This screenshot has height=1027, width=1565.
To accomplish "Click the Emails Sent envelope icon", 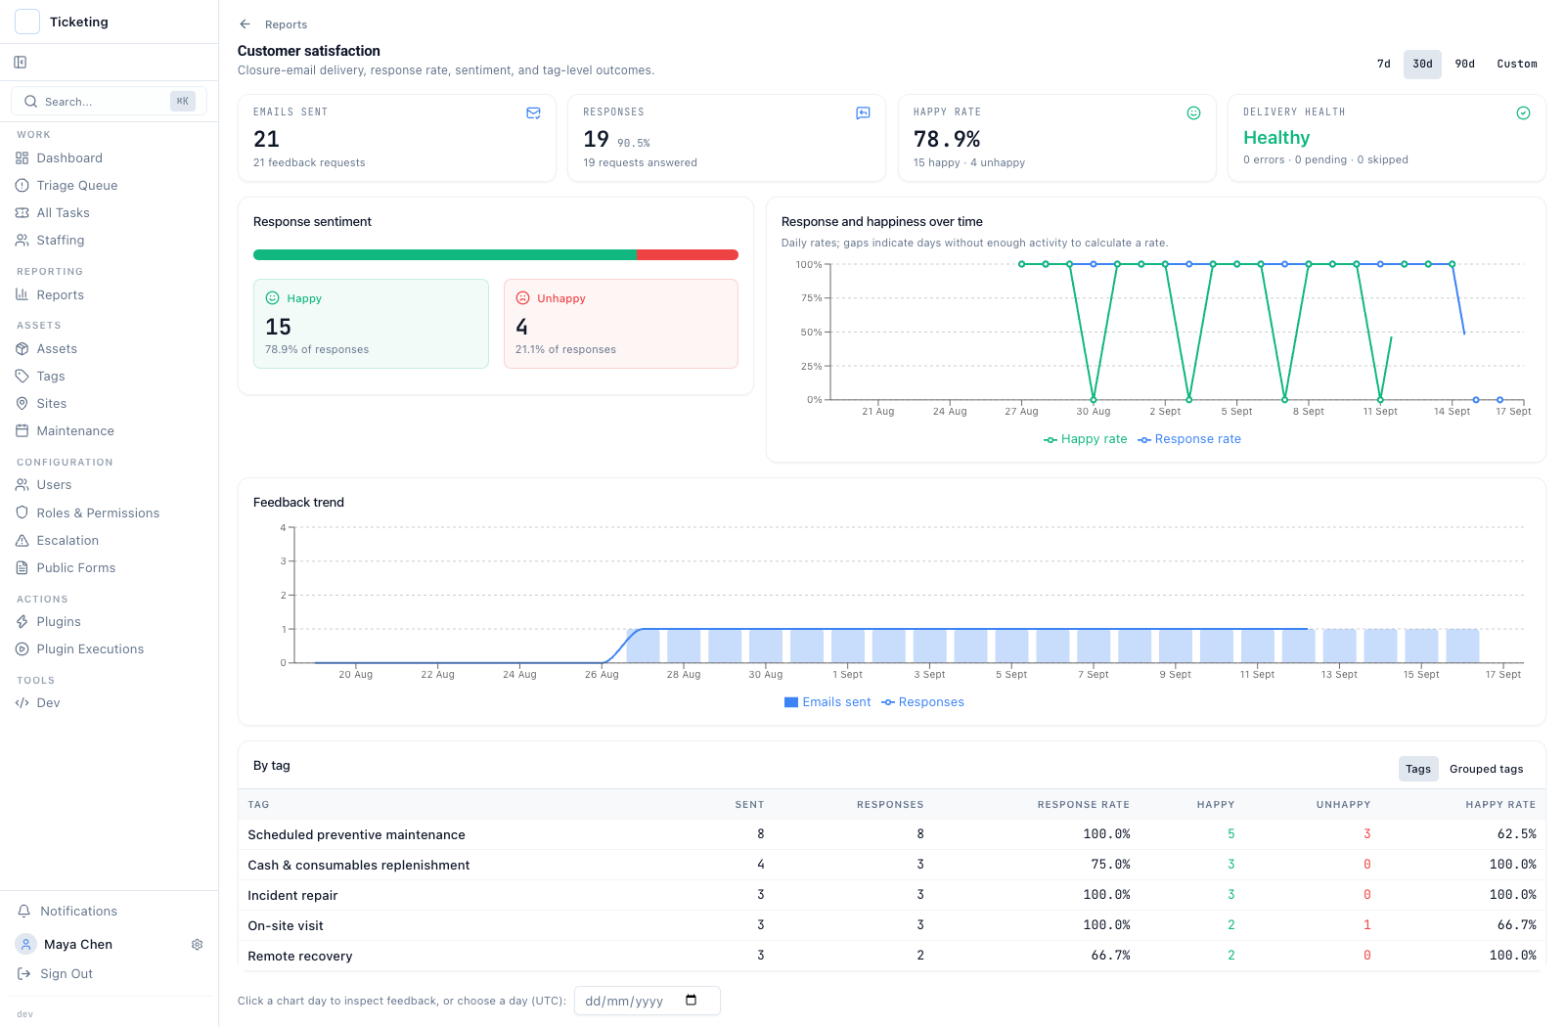I will 534,113.
